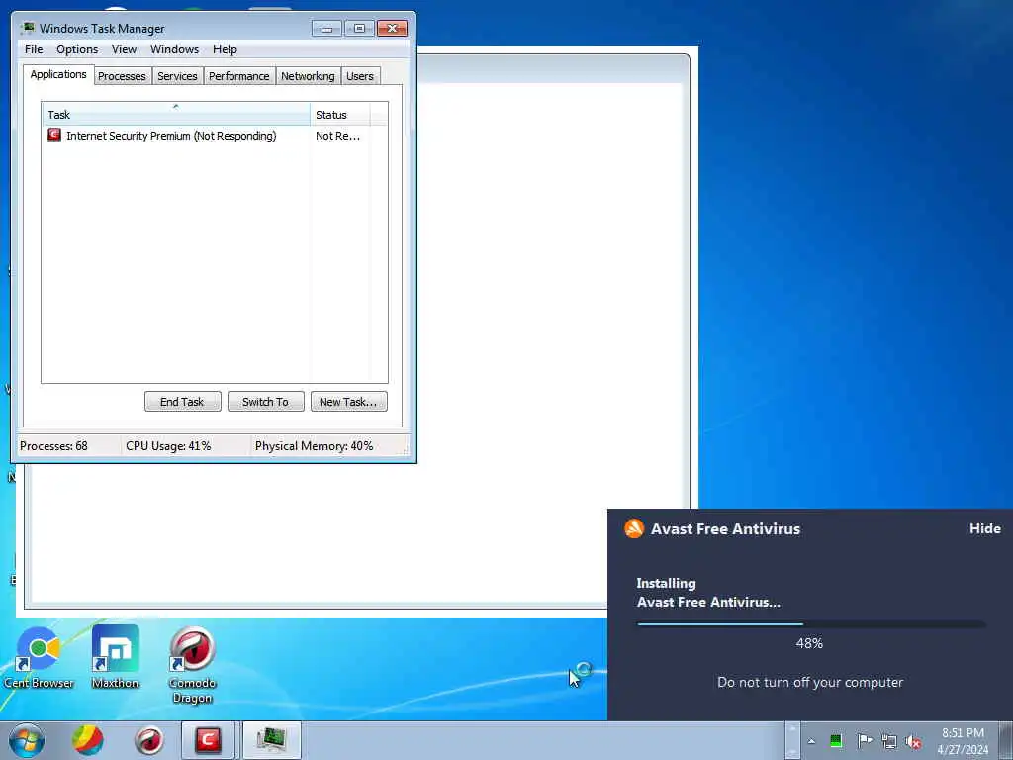Open the Action Center flag icon
The image size is (1013, 760).
pos(864,741)
